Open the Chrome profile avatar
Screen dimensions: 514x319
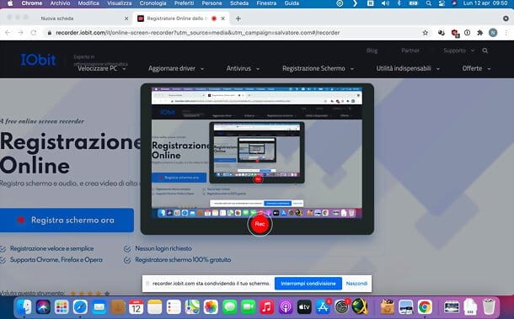(493, 33)
